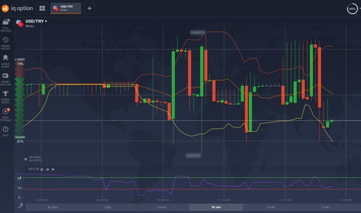The height and width of the screenshot is (213, 361).
Task: Click the 11:15:00 time axis label
Action: coord(285,200)
